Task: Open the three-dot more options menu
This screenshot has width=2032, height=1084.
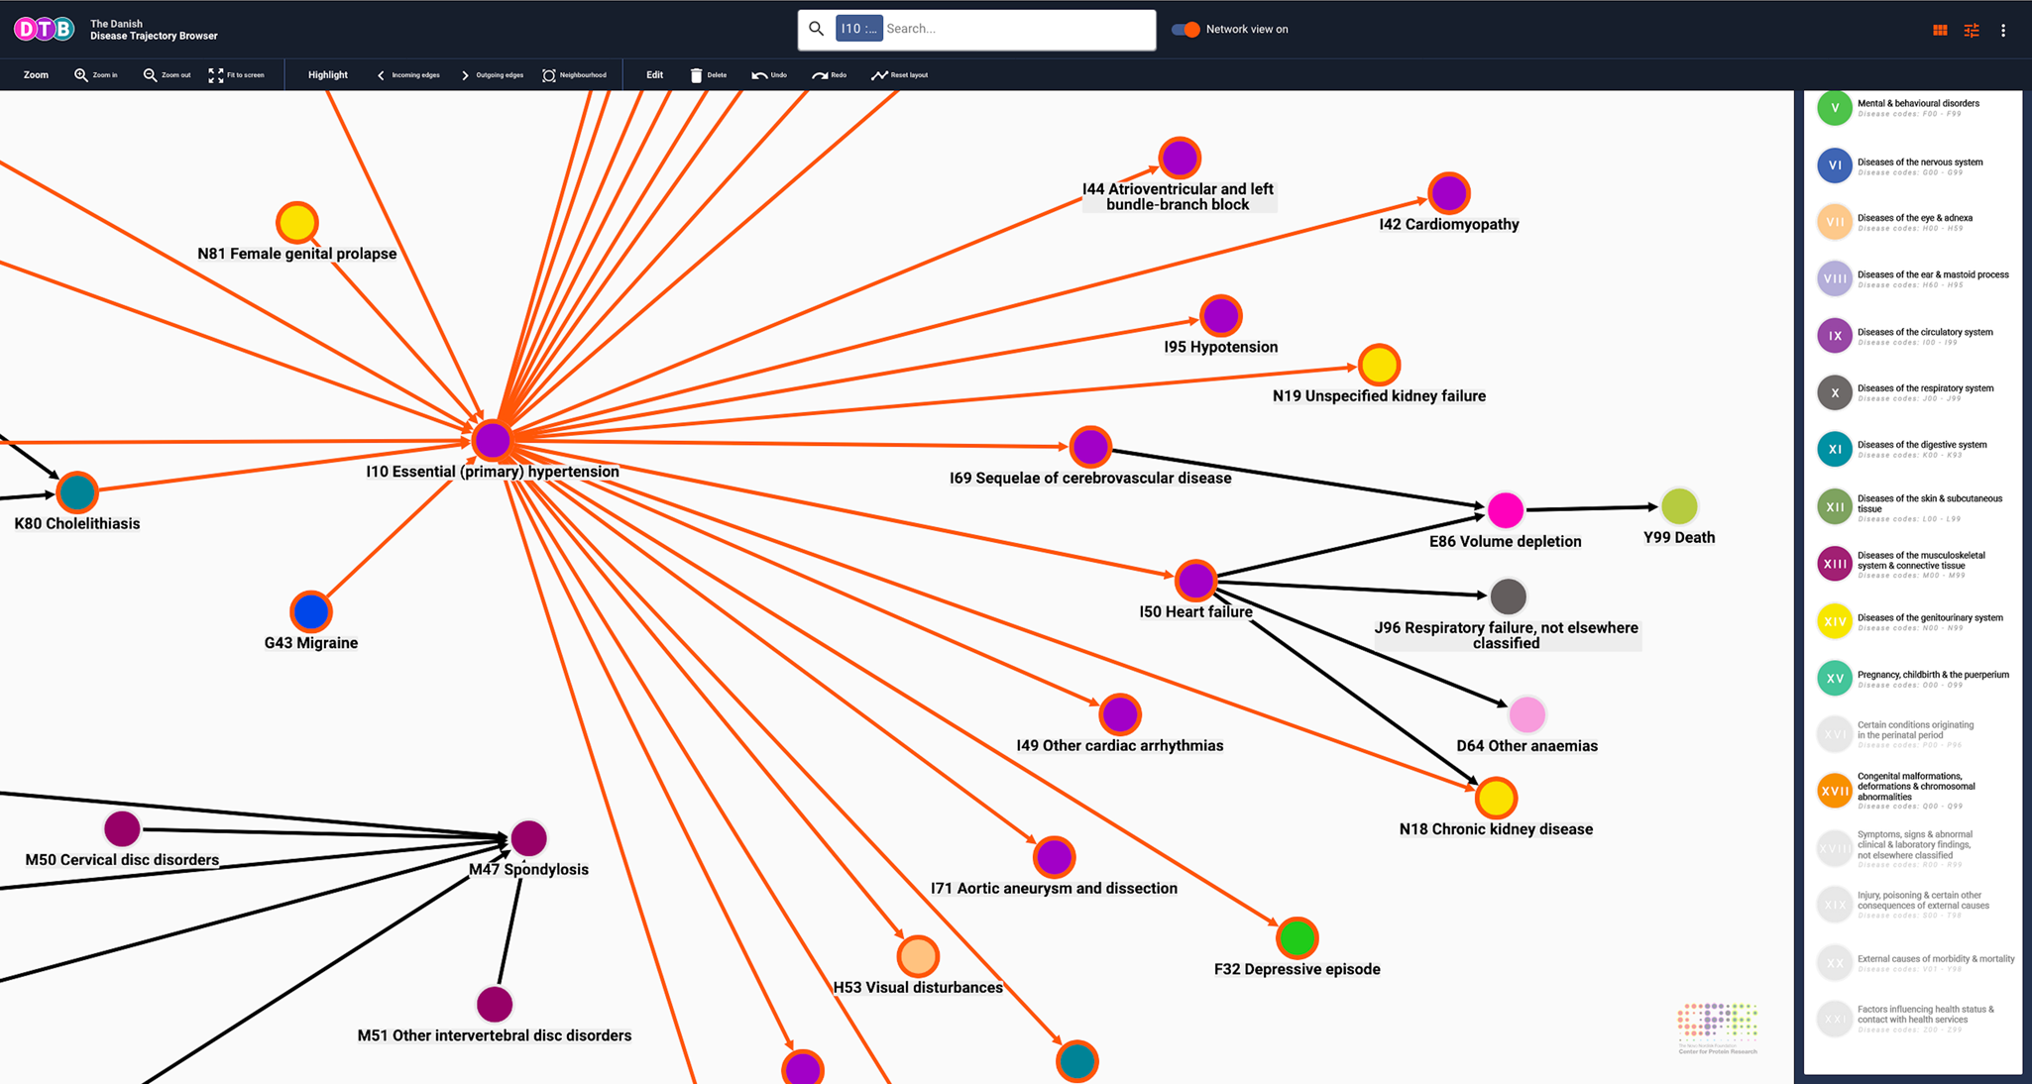Action: [2003, 30]
